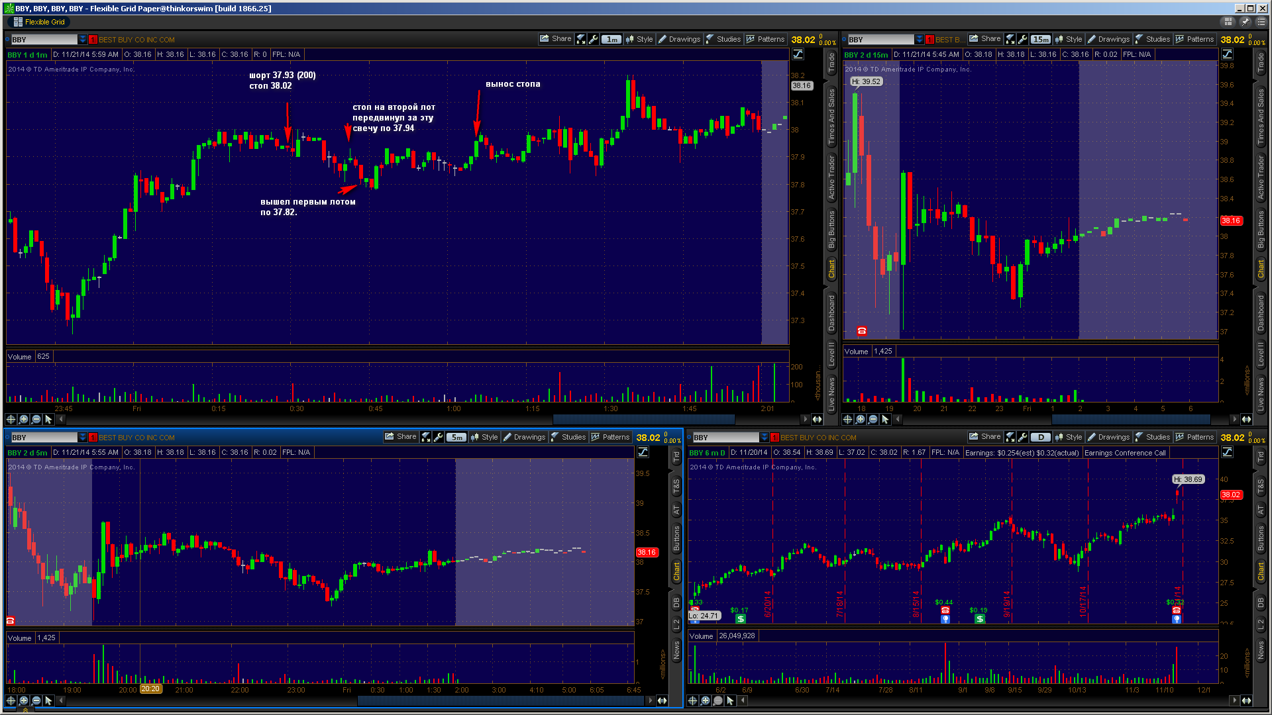1272x715 pixels.
Task: Open Drawings menu in the 1m chart
Action: [x=679, y=39]
